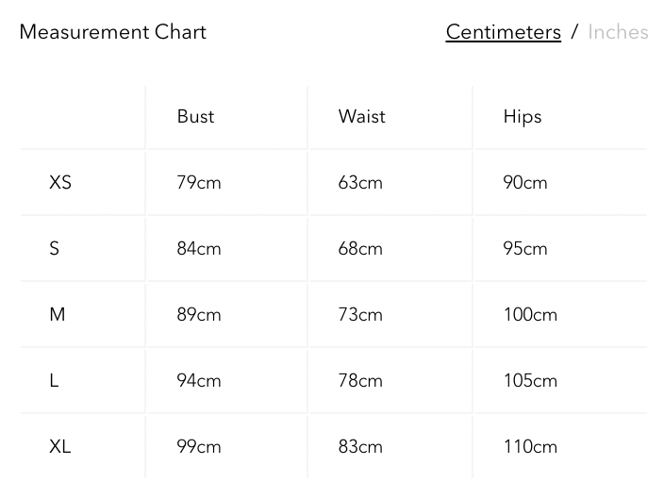The image size is (664, 498).
Task: Click the 63cm waist value
Action: pyautogui.click(x=360, y=182)
